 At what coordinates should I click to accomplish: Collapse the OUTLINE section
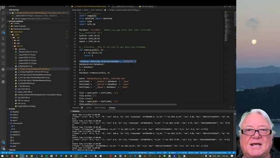(x=12, y=109)
